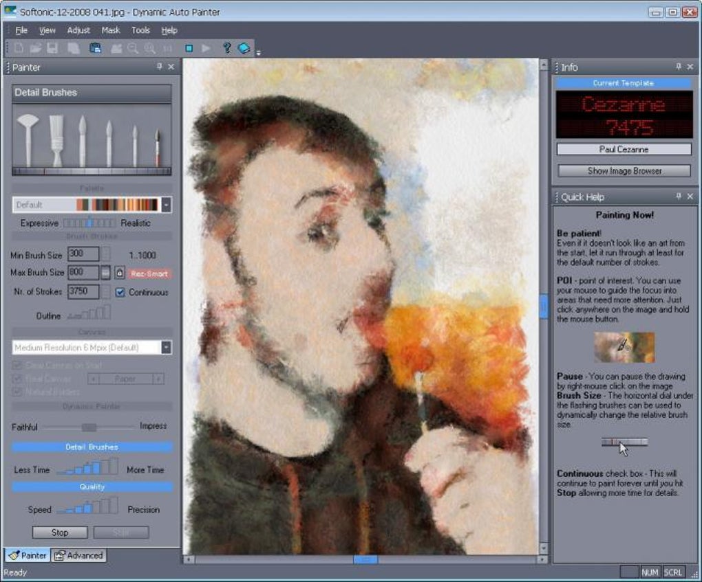The image size is (702, 582).
Task: Click the Max Brush Size spinner
Action: coord(106,272)
